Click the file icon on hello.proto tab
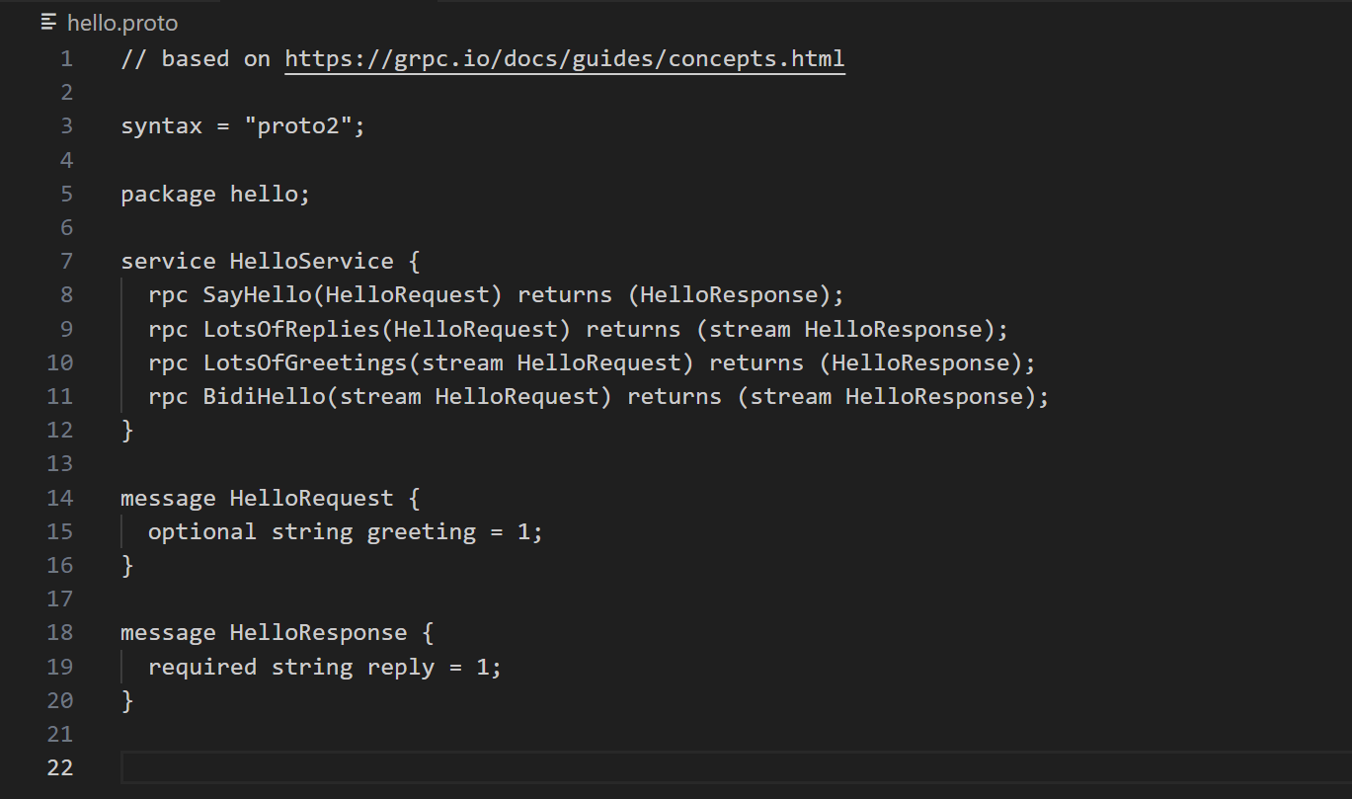The image size is (1352, 799). click(49, 22)
